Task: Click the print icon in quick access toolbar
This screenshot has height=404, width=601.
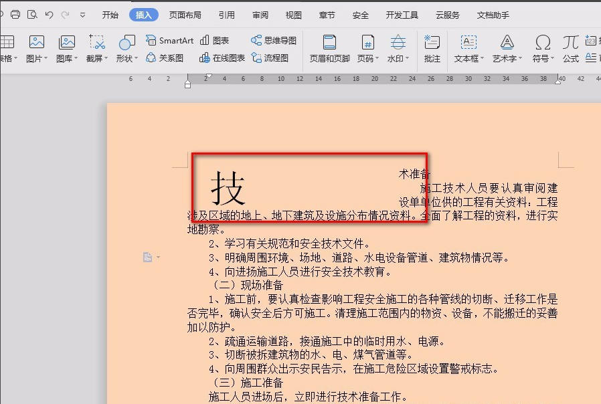Action: click(15, 15)
